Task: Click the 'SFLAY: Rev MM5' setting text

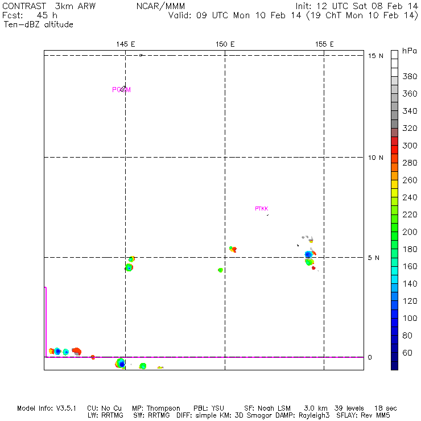Action: coord(363,415)
